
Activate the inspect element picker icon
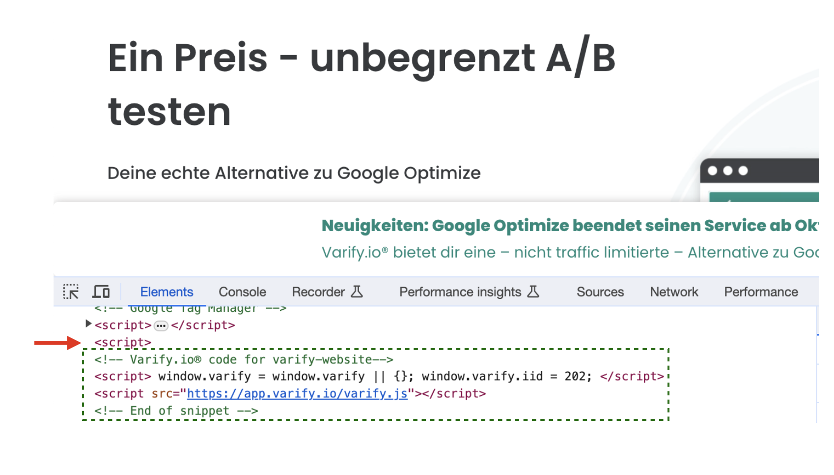pos(71,292)
